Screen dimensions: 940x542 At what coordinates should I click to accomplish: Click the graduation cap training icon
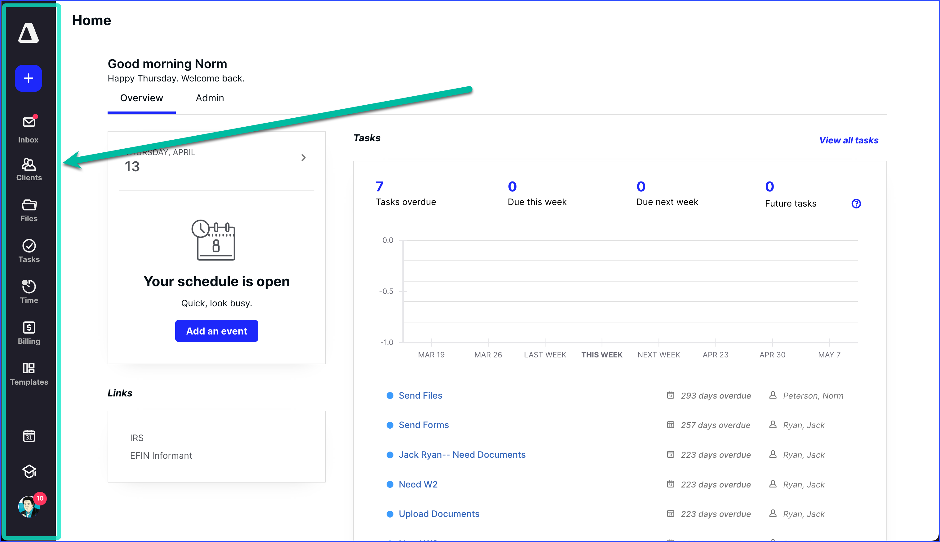click(29, 471)
